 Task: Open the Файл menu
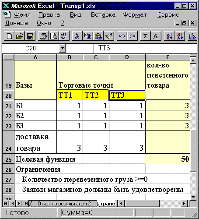tap(22, 15)
